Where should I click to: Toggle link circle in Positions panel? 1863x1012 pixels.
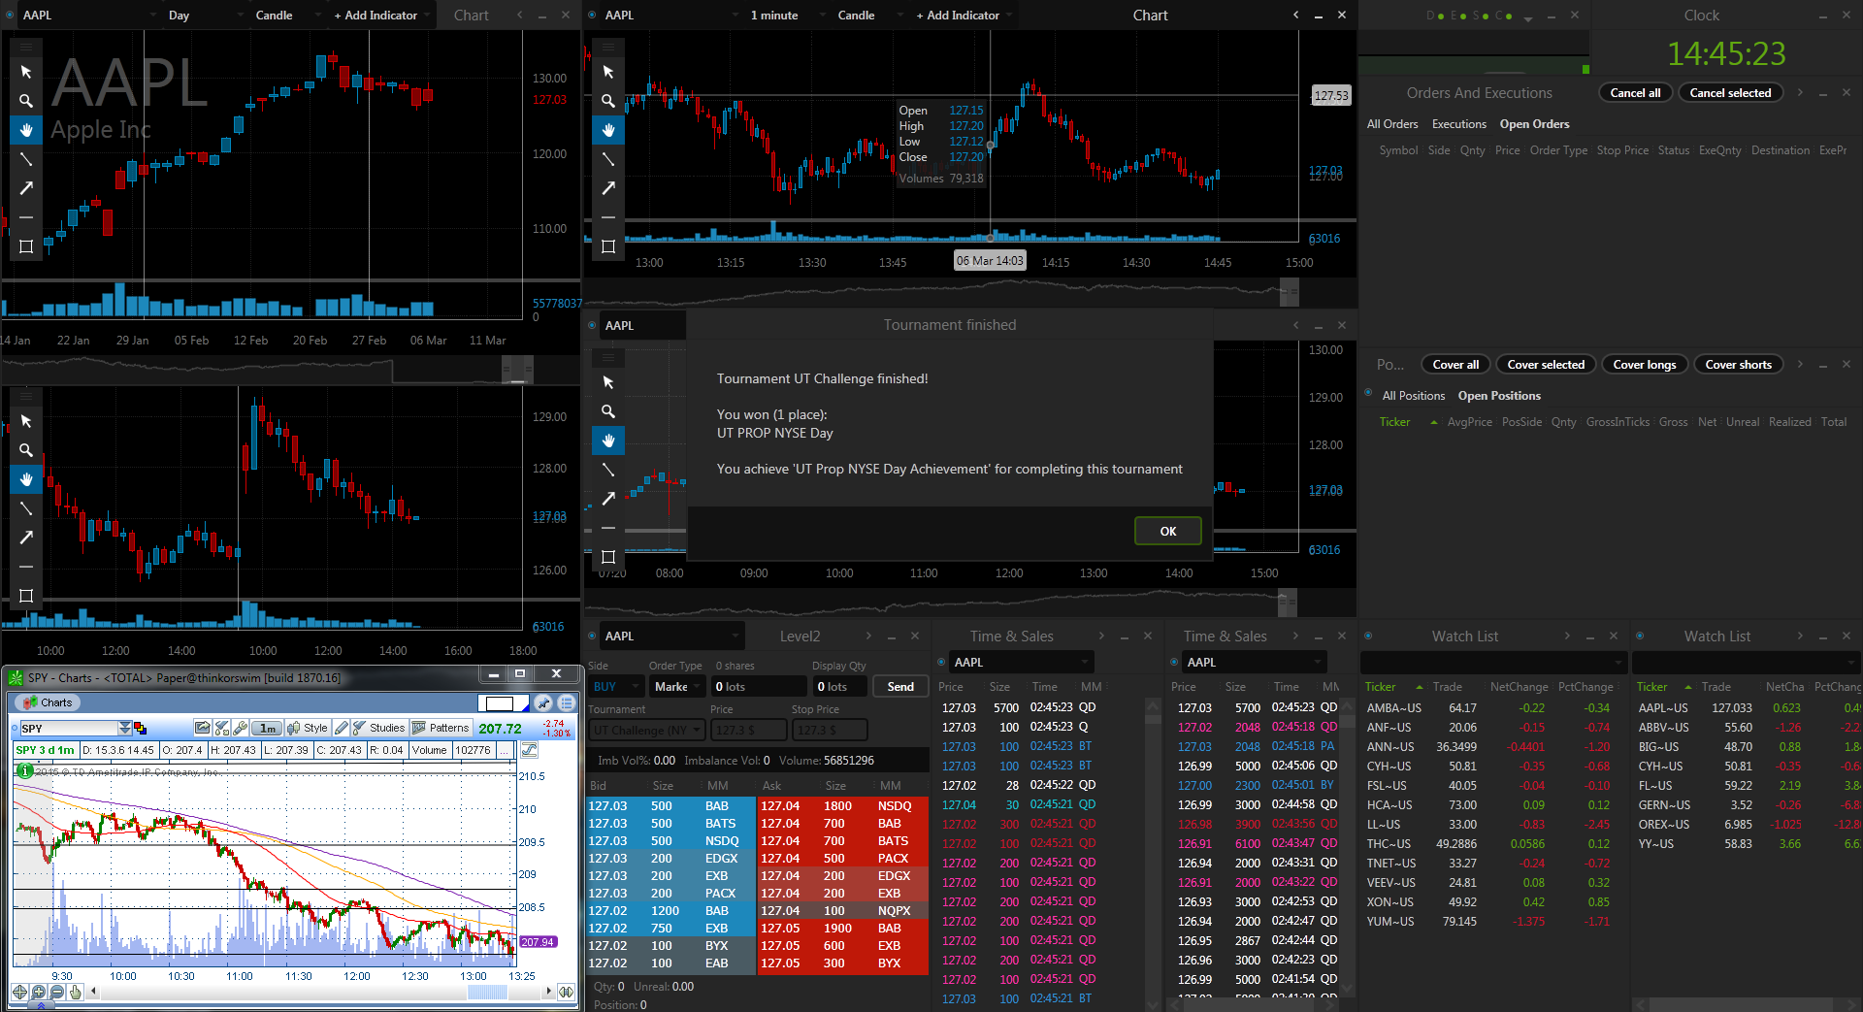[1368, 393]
